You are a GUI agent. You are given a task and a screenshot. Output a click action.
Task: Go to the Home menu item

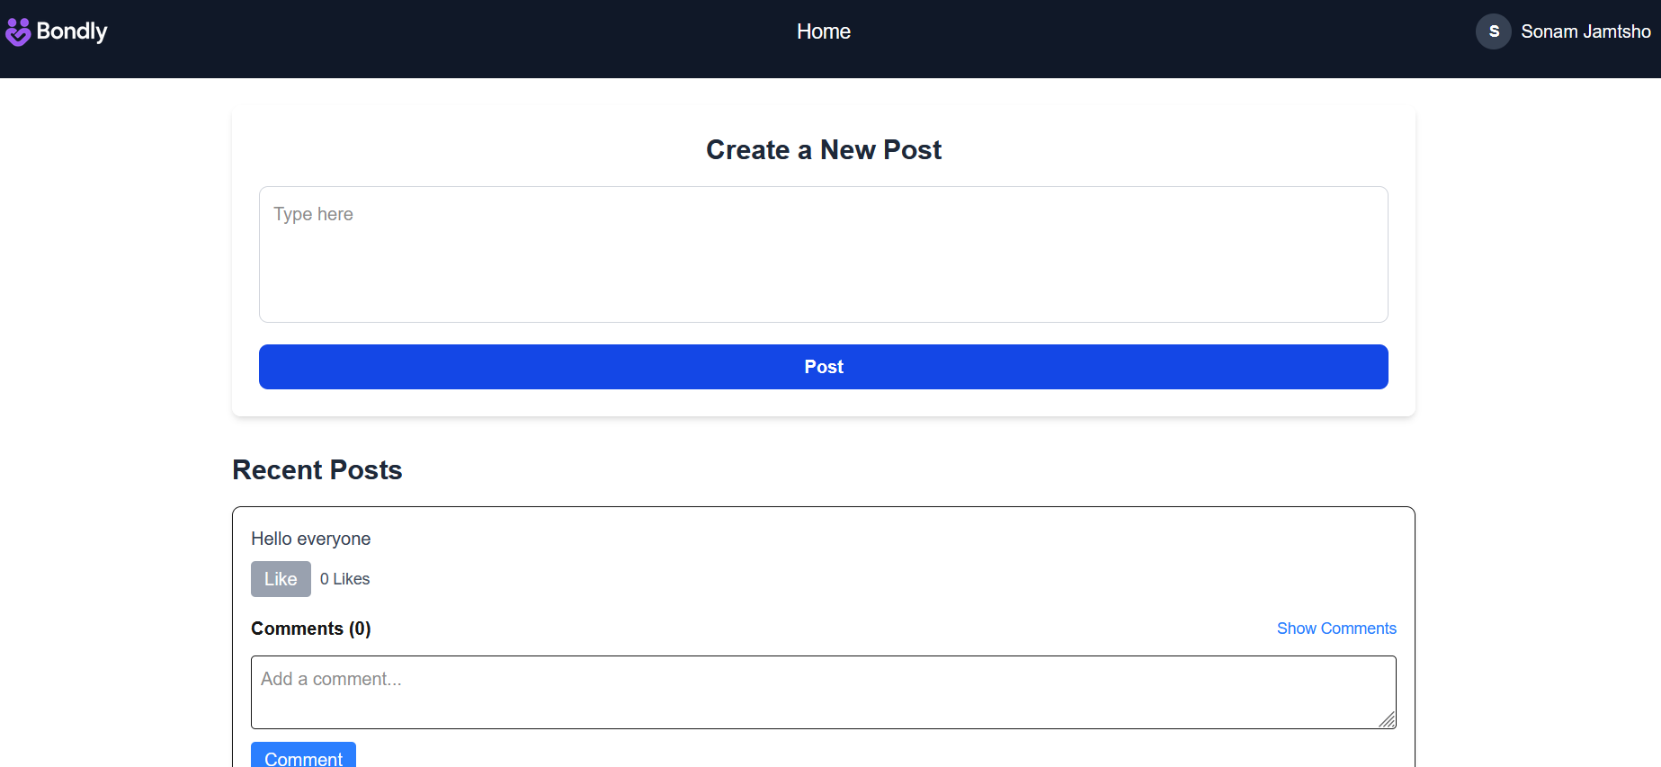tap(823, 31)
